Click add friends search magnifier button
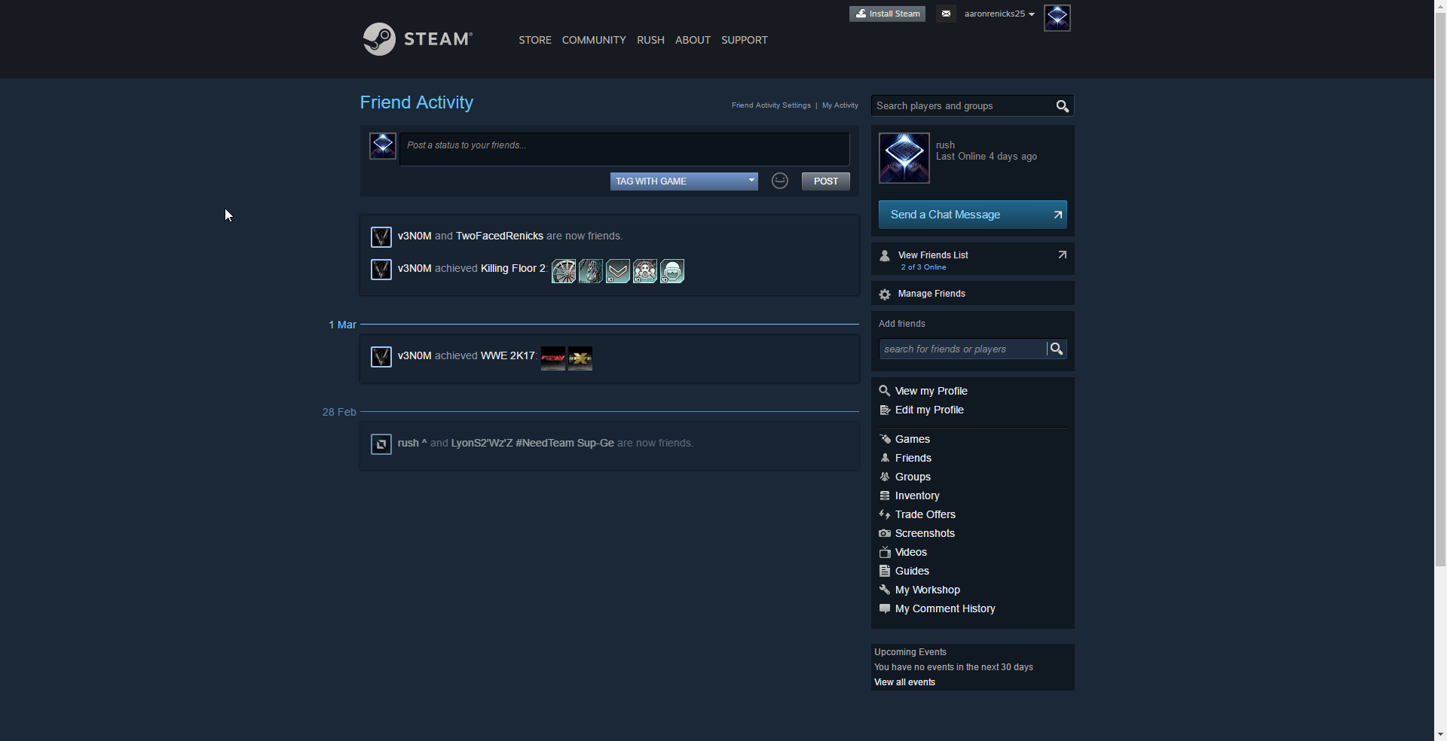This screenshot has height=741, width=1447. tap(1057, 349)
